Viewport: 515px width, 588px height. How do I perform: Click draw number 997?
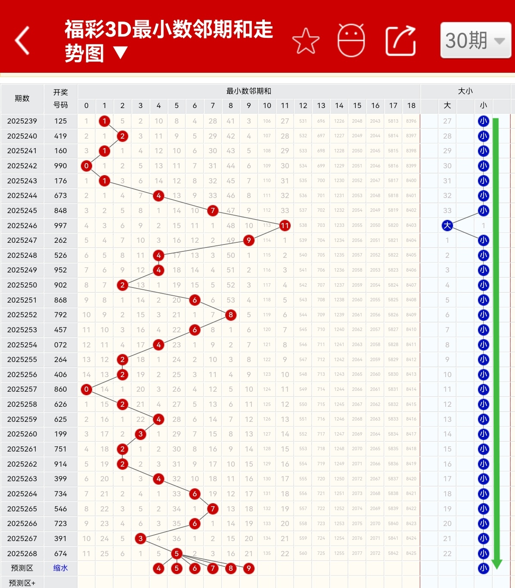(x=61, y=226)
